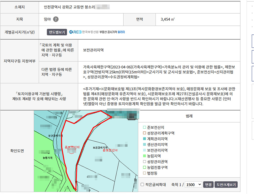254x194 pixels.
Task: Enable the 작은글씨확대 checkbox
Action: click(x=142, y=185)
